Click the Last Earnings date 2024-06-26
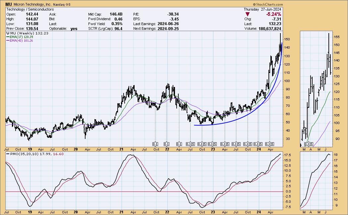Image resolution: width=348 pixels, height=215 pixels. [x=168, y=24]
